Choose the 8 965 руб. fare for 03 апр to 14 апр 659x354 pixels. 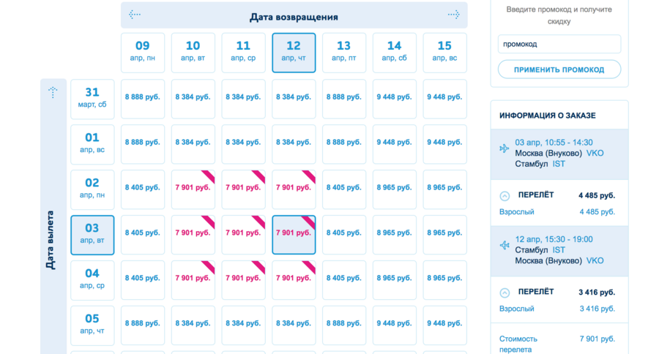pos(394,235)
